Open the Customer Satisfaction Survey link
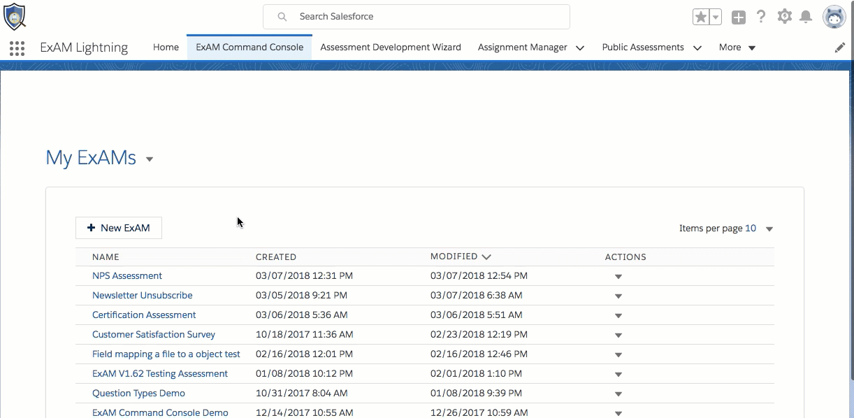Screen dimensions: 854x418 (x=154, y=335)
